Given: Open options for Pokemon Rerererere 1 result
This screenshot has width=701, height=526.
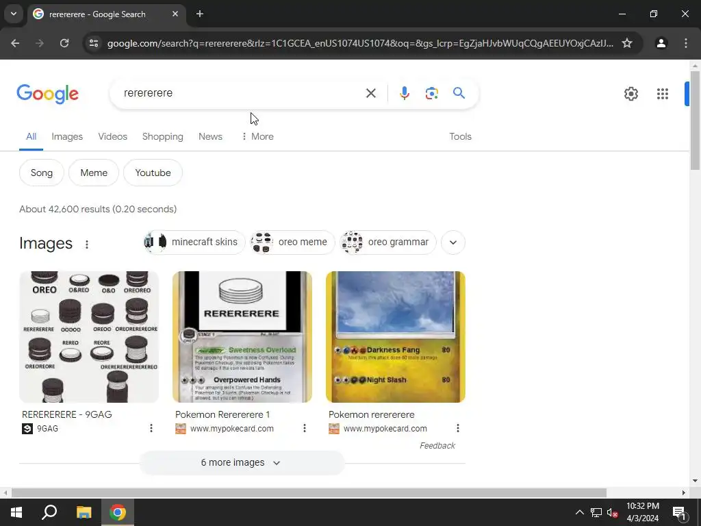Looking at the screenshot, I should (305, 429).
